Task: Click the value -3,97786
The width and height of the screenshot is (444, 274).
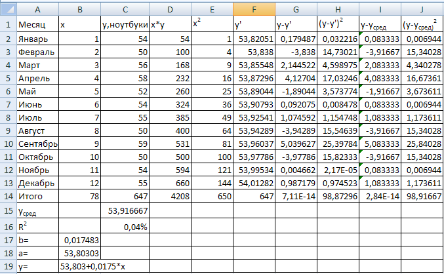Action: click(296, 157)
